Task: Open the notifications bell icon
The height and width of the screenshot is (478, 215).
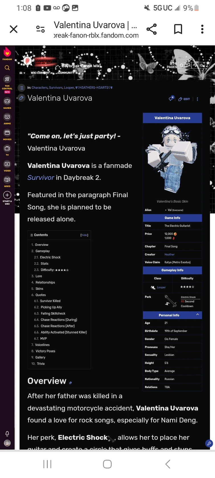Action: [x=7, y=434]
